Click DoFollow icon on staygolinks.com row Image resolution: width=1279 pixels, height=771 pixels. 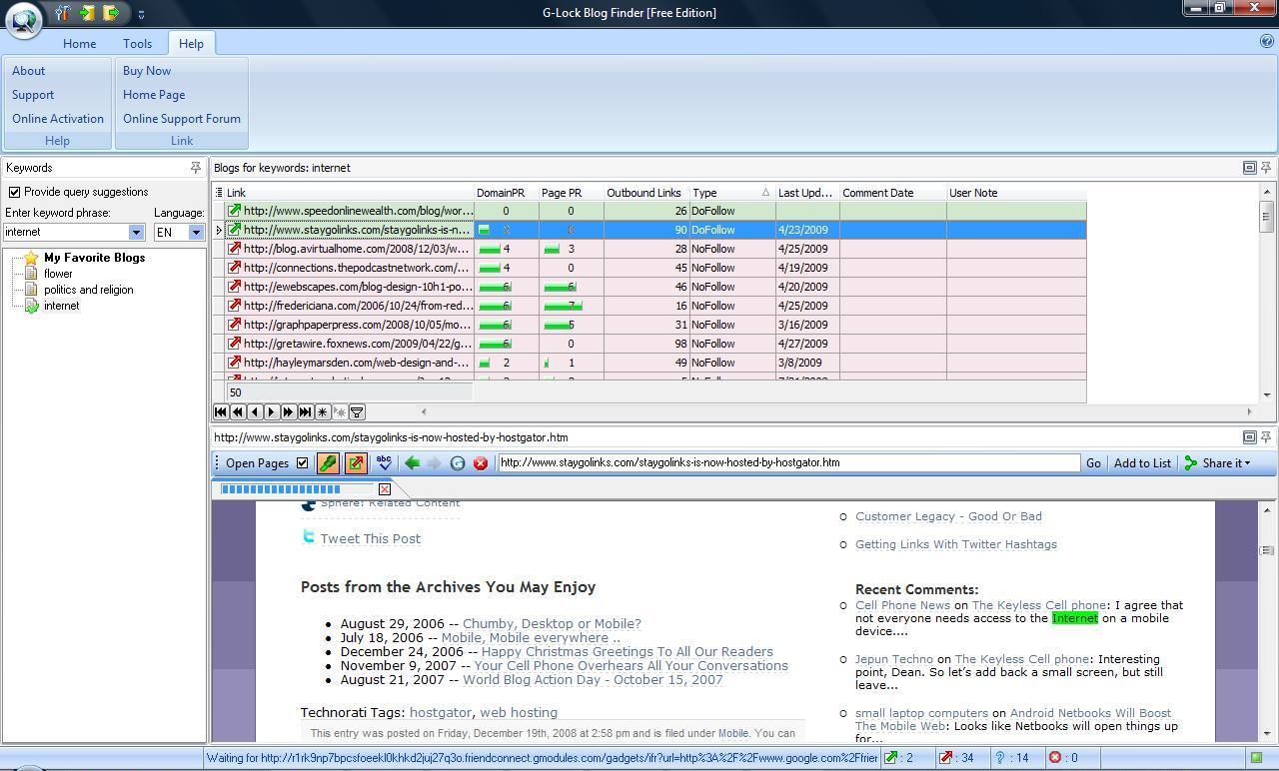(x=235, y=230)
